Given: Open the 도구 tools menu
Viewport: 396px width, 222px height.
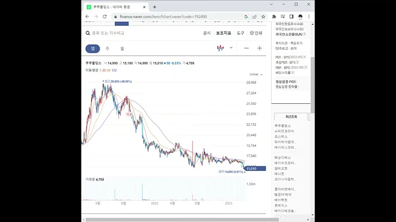Looking at the screenshot, I should coord(240,33).
